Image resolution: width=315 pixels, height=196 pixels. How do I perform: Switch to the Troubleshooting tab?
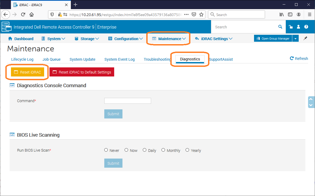[x=157, y=59]
